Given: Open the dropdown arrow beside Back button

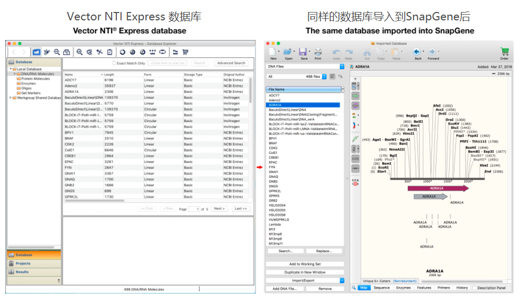Looking at the screenshot, I should coord(424,52).
